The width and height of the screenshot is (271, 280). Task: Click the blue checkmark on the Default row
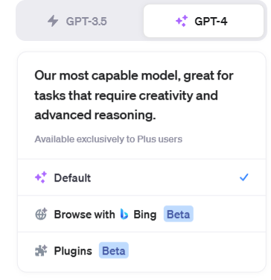pyautogui.click(x=244, y=177)
